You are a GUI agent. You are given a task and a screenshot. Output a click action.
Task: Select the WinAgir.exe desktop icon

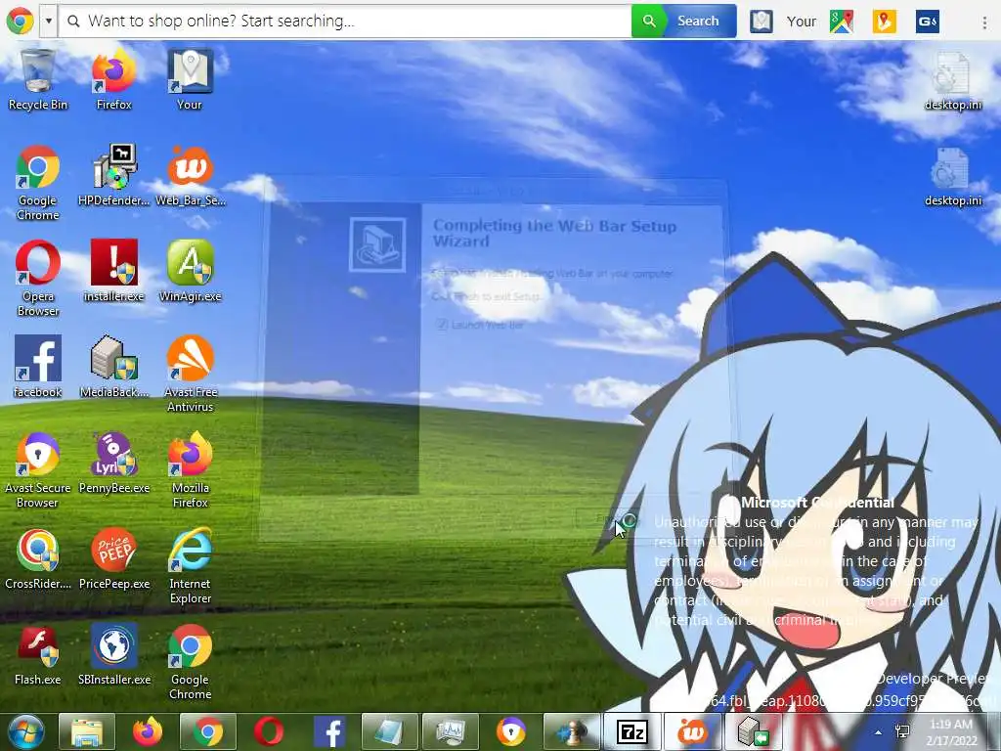pyautogui.click(x=191, y=272)
